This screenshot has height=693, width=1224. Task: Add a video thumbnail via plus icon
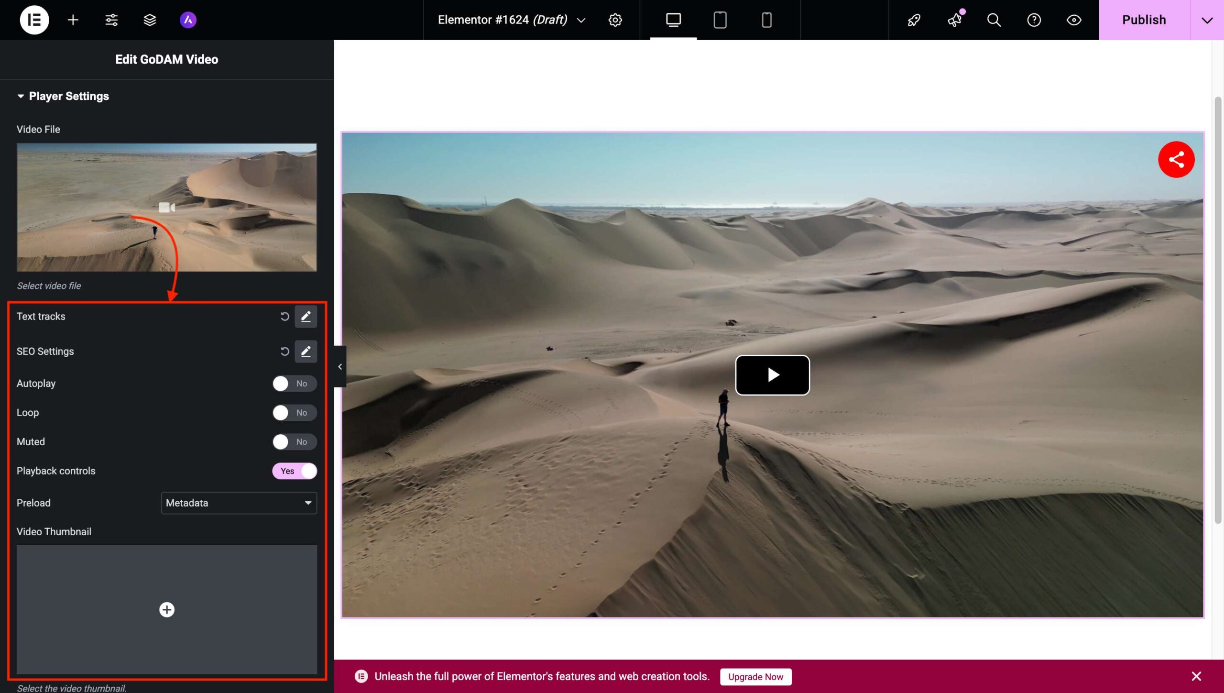pyautogui.click(x=166, y=610)
